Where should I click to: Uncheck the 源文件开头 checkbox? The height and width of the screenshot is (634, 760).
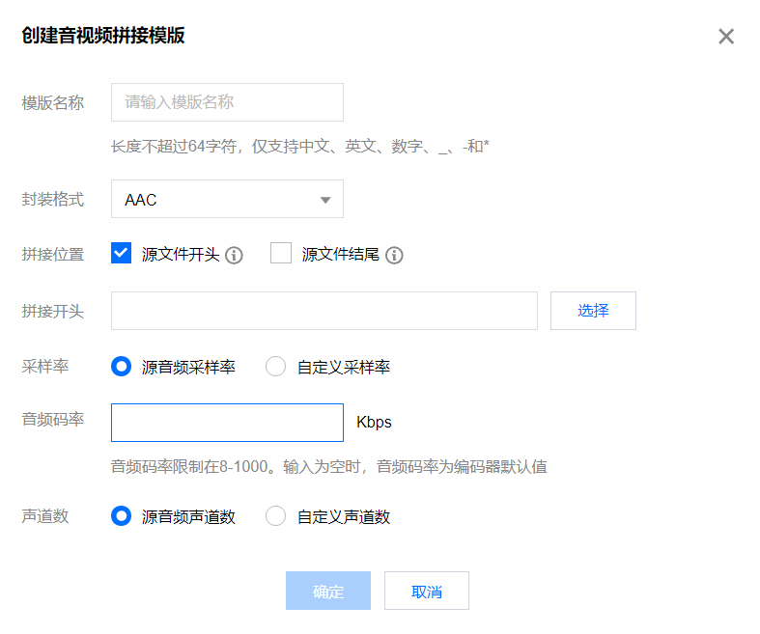click(121, 253)
